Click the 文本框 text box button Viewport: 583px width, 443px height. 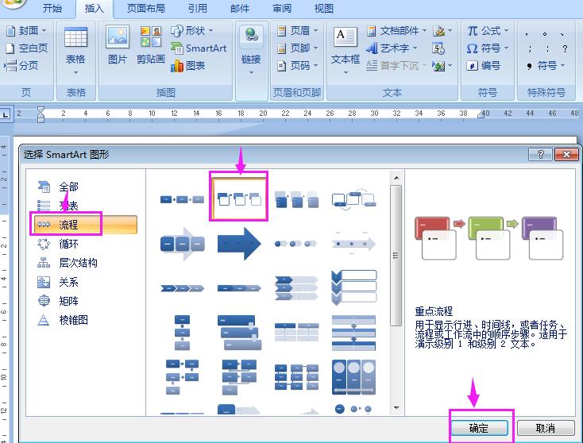pos(346,50)
